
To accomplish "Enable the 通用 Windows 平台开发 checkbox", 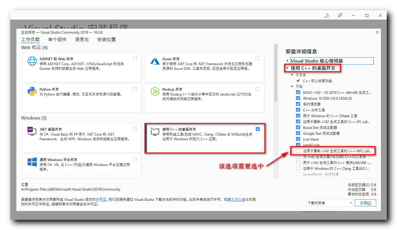I will [135, 159].
